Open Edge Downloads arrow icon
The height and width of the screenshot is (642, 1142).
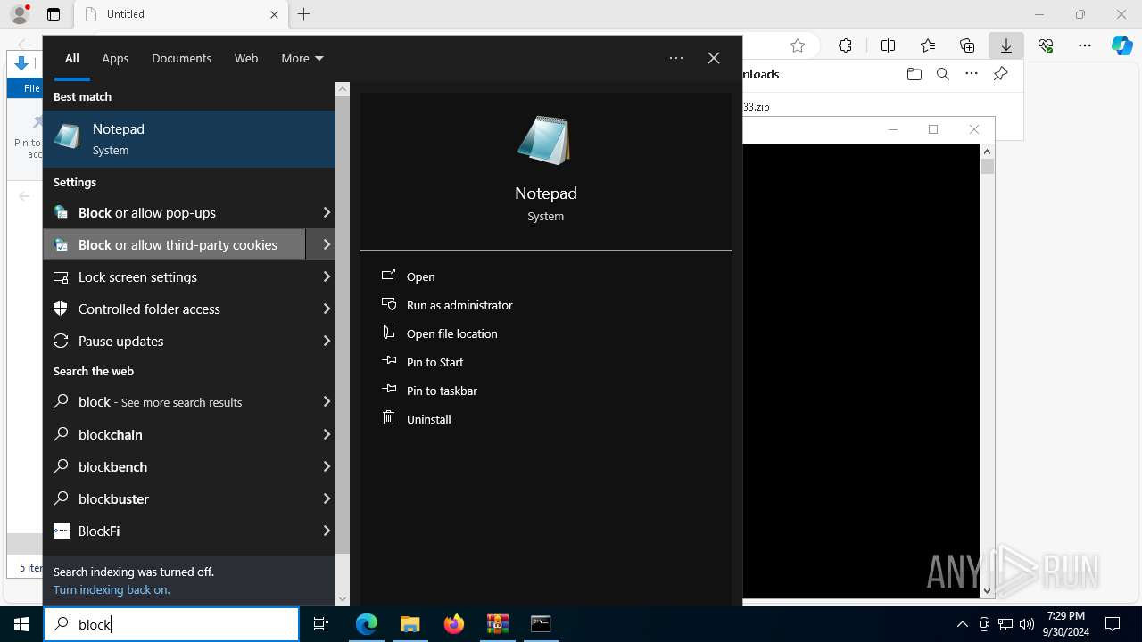tap(1005, 45)
